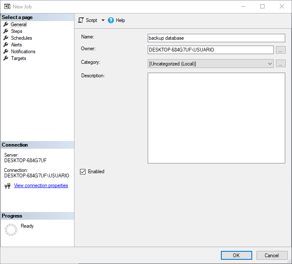
Task: Click the Name: label
Action: coord(88,37)
